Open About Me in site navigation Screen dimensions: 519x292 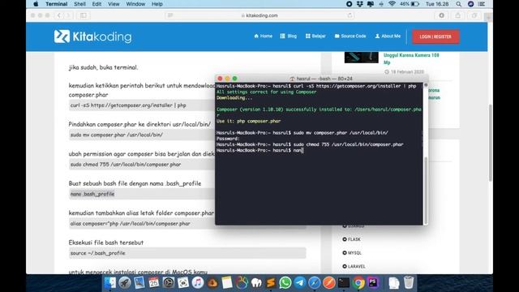[x=388, y=36]
